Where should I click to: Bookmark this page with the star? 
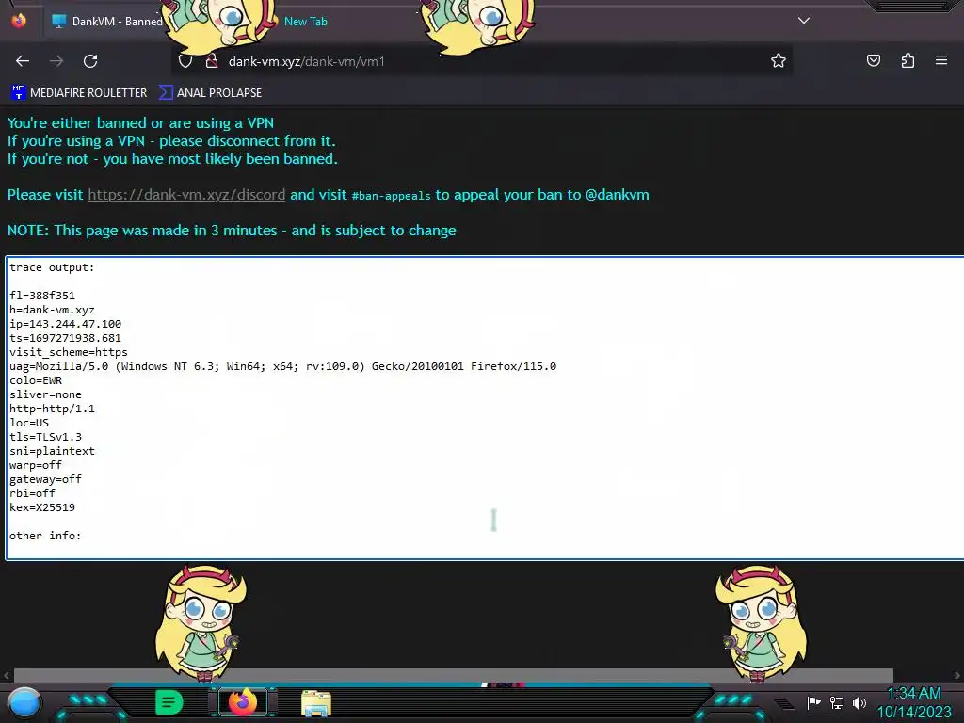tap(779, 61)
